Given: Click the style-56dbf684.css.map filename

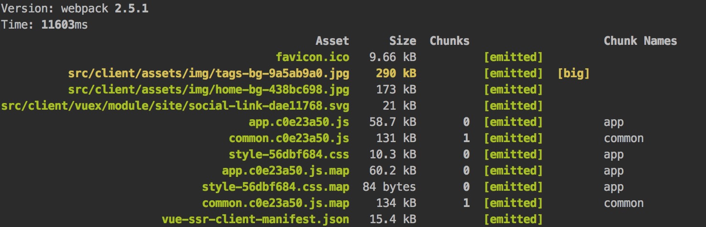Looking at the screenshot, I should (276, 187).
